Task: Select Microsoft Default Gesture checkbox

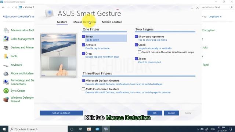Action: [83, 81]
